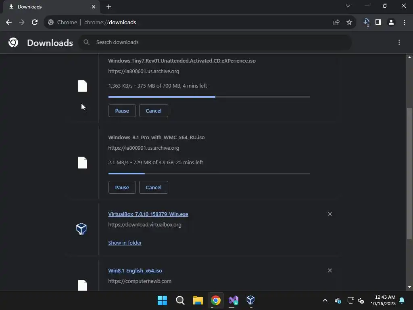413x310 pixels.
Task: Click the Search downloads field
Action: coord(215,42)
